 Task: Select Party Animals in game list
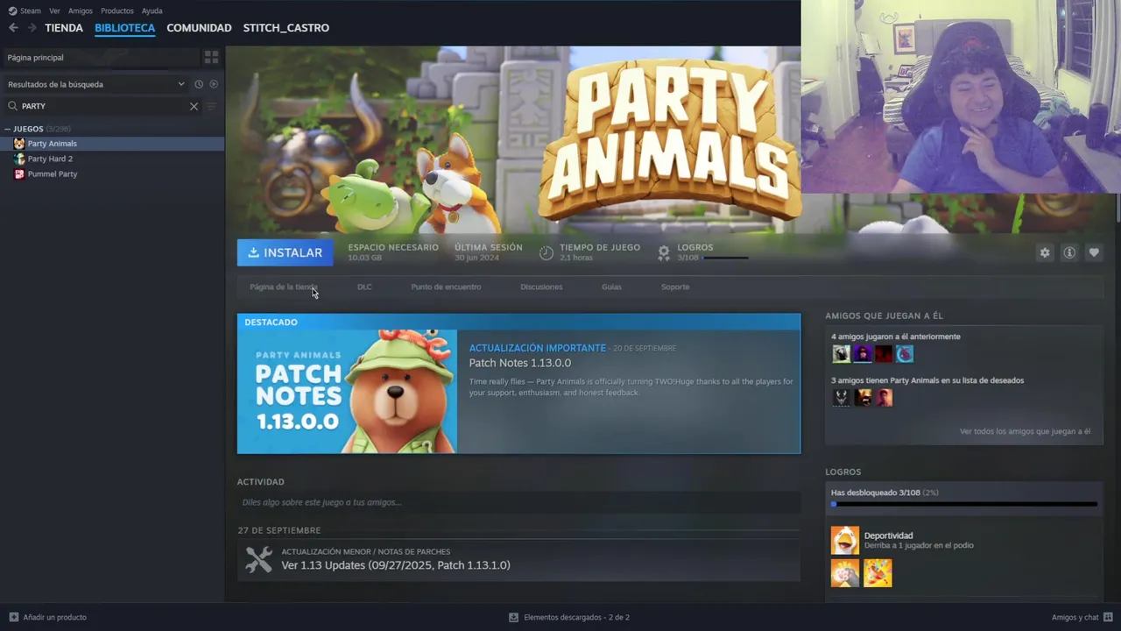point(112,144)
